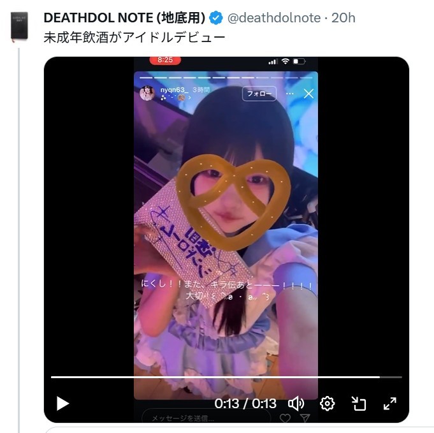
Task: Toggle picture-in-picture mode icon
Action: click(359, 403)
